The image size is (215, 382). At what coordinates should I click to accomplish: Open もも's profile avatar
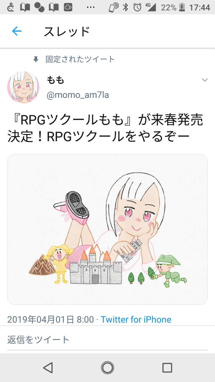pyautogui.click(x=23, y=87)
